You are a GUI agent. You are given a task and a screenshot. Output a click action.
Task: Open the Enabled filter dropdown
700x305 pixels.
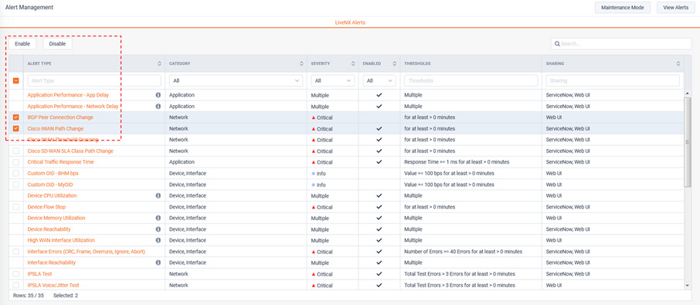[379, 81]
